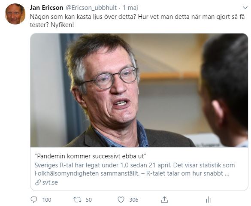This screenshot has height=206, width=251.
Task: Click the svt.se source link
Action: [50, 182]
